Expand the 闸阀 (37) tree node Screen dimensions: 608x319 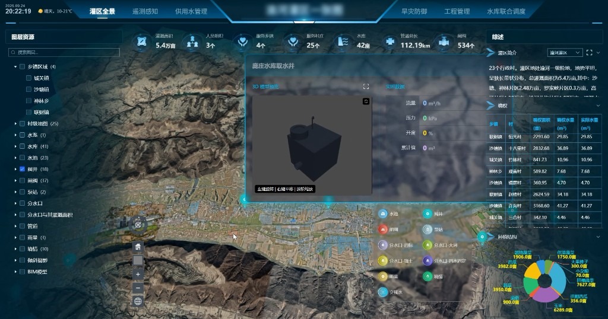tap(15, 180)
